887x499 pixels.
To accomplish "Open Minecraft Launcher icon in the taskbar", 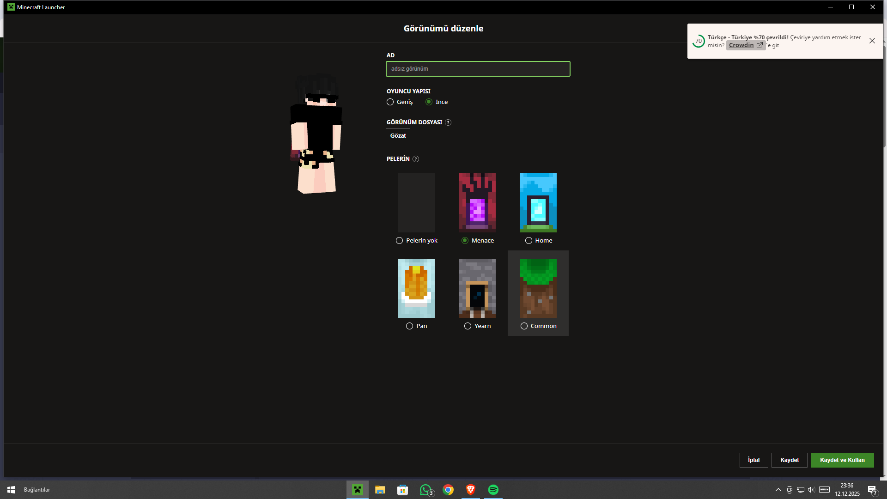I will coord(358,490).
